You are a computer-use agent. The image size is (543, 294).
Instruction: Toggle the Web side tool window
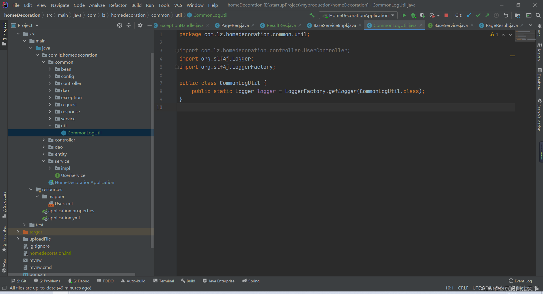pos(4,266)
